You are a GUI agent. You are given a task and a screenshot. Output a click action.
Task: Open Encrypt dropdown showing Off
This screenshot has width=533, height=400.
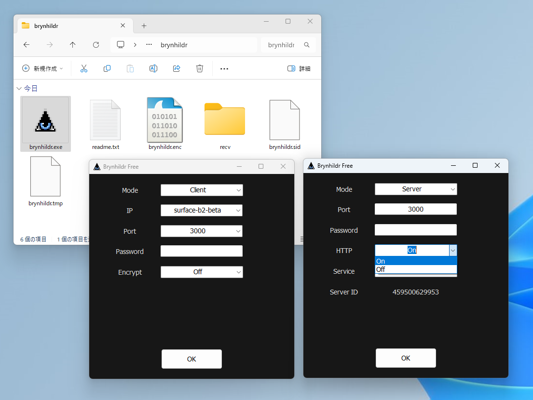point(202,272)
